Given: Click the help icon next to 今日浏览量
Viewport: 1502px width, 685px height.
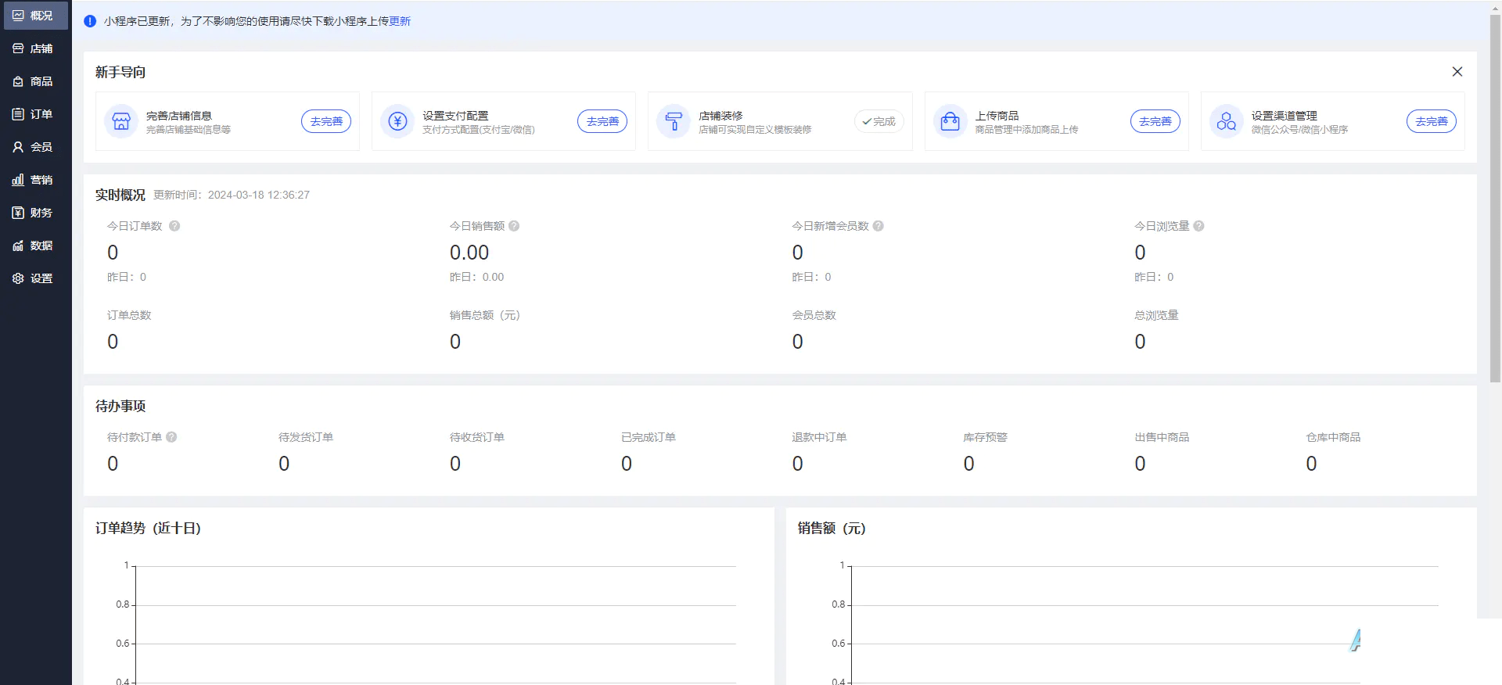Looking at the screenshot, I should click(x=1198, y=226).
